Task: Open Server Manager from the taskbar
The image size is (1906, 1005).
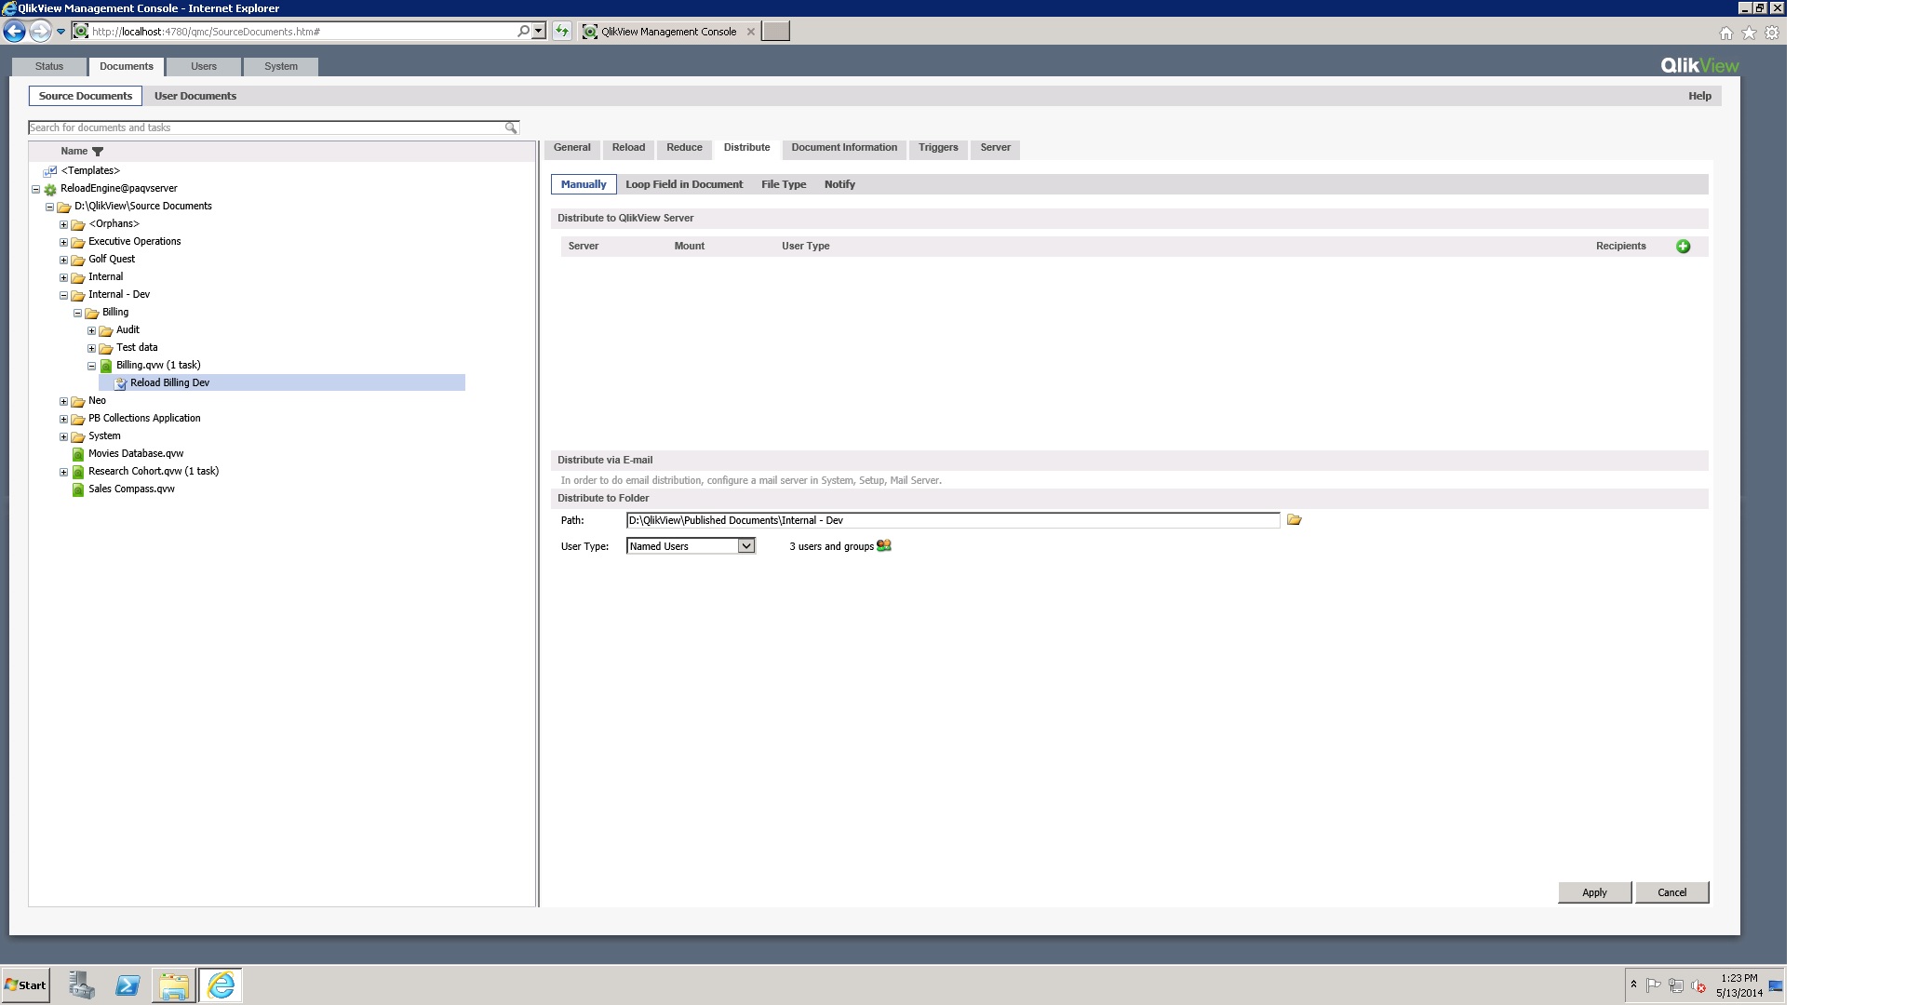Action: [x=82, y=985]
